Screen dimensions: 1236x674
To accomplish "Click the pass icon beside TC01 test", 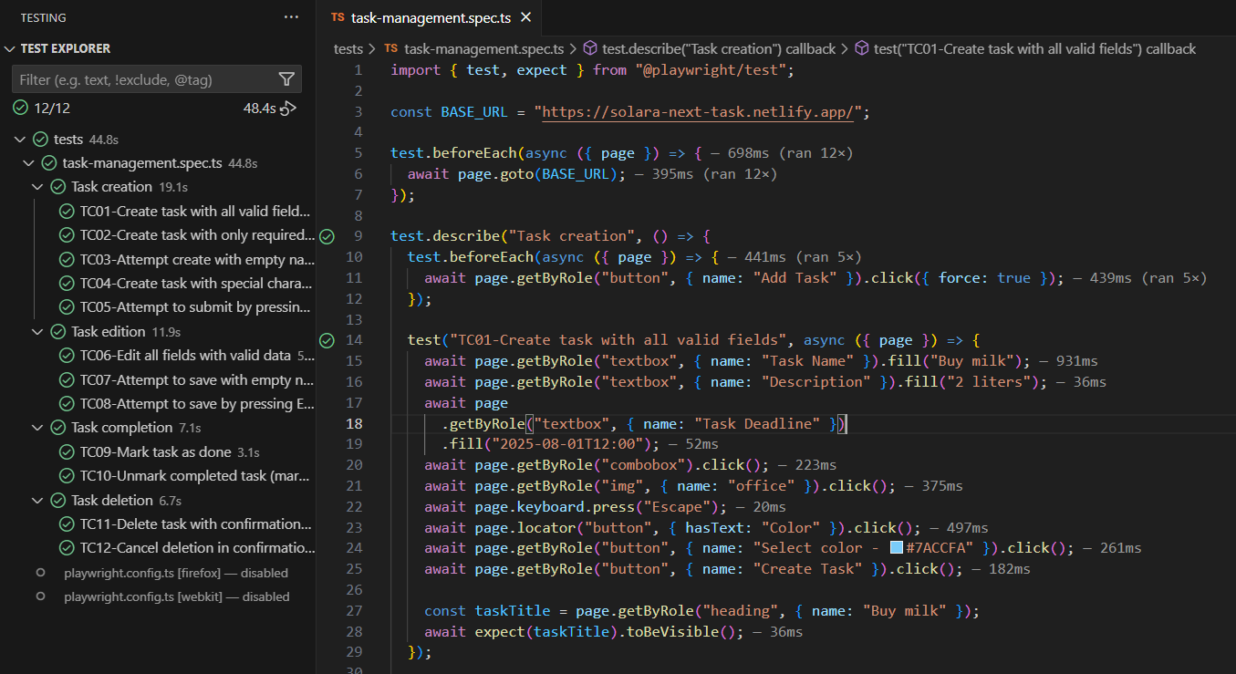I will click(x=67, y=211).
